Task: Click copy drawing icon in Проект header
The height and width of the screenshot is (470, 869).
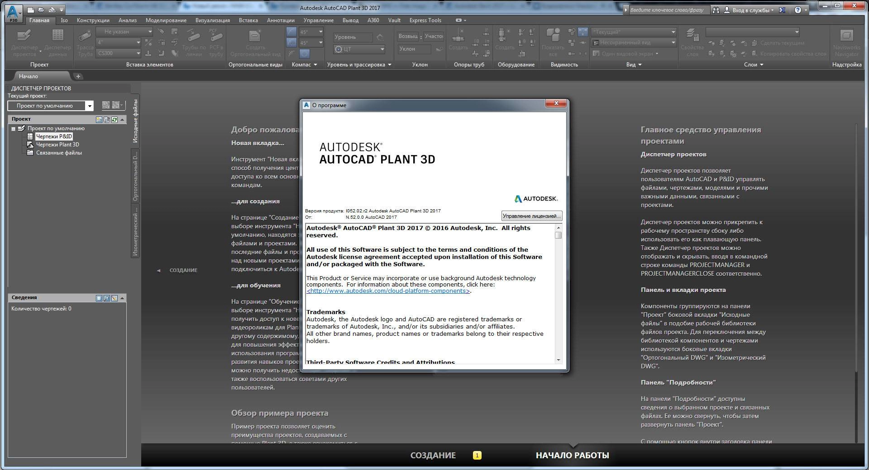Action: (107, 119)
